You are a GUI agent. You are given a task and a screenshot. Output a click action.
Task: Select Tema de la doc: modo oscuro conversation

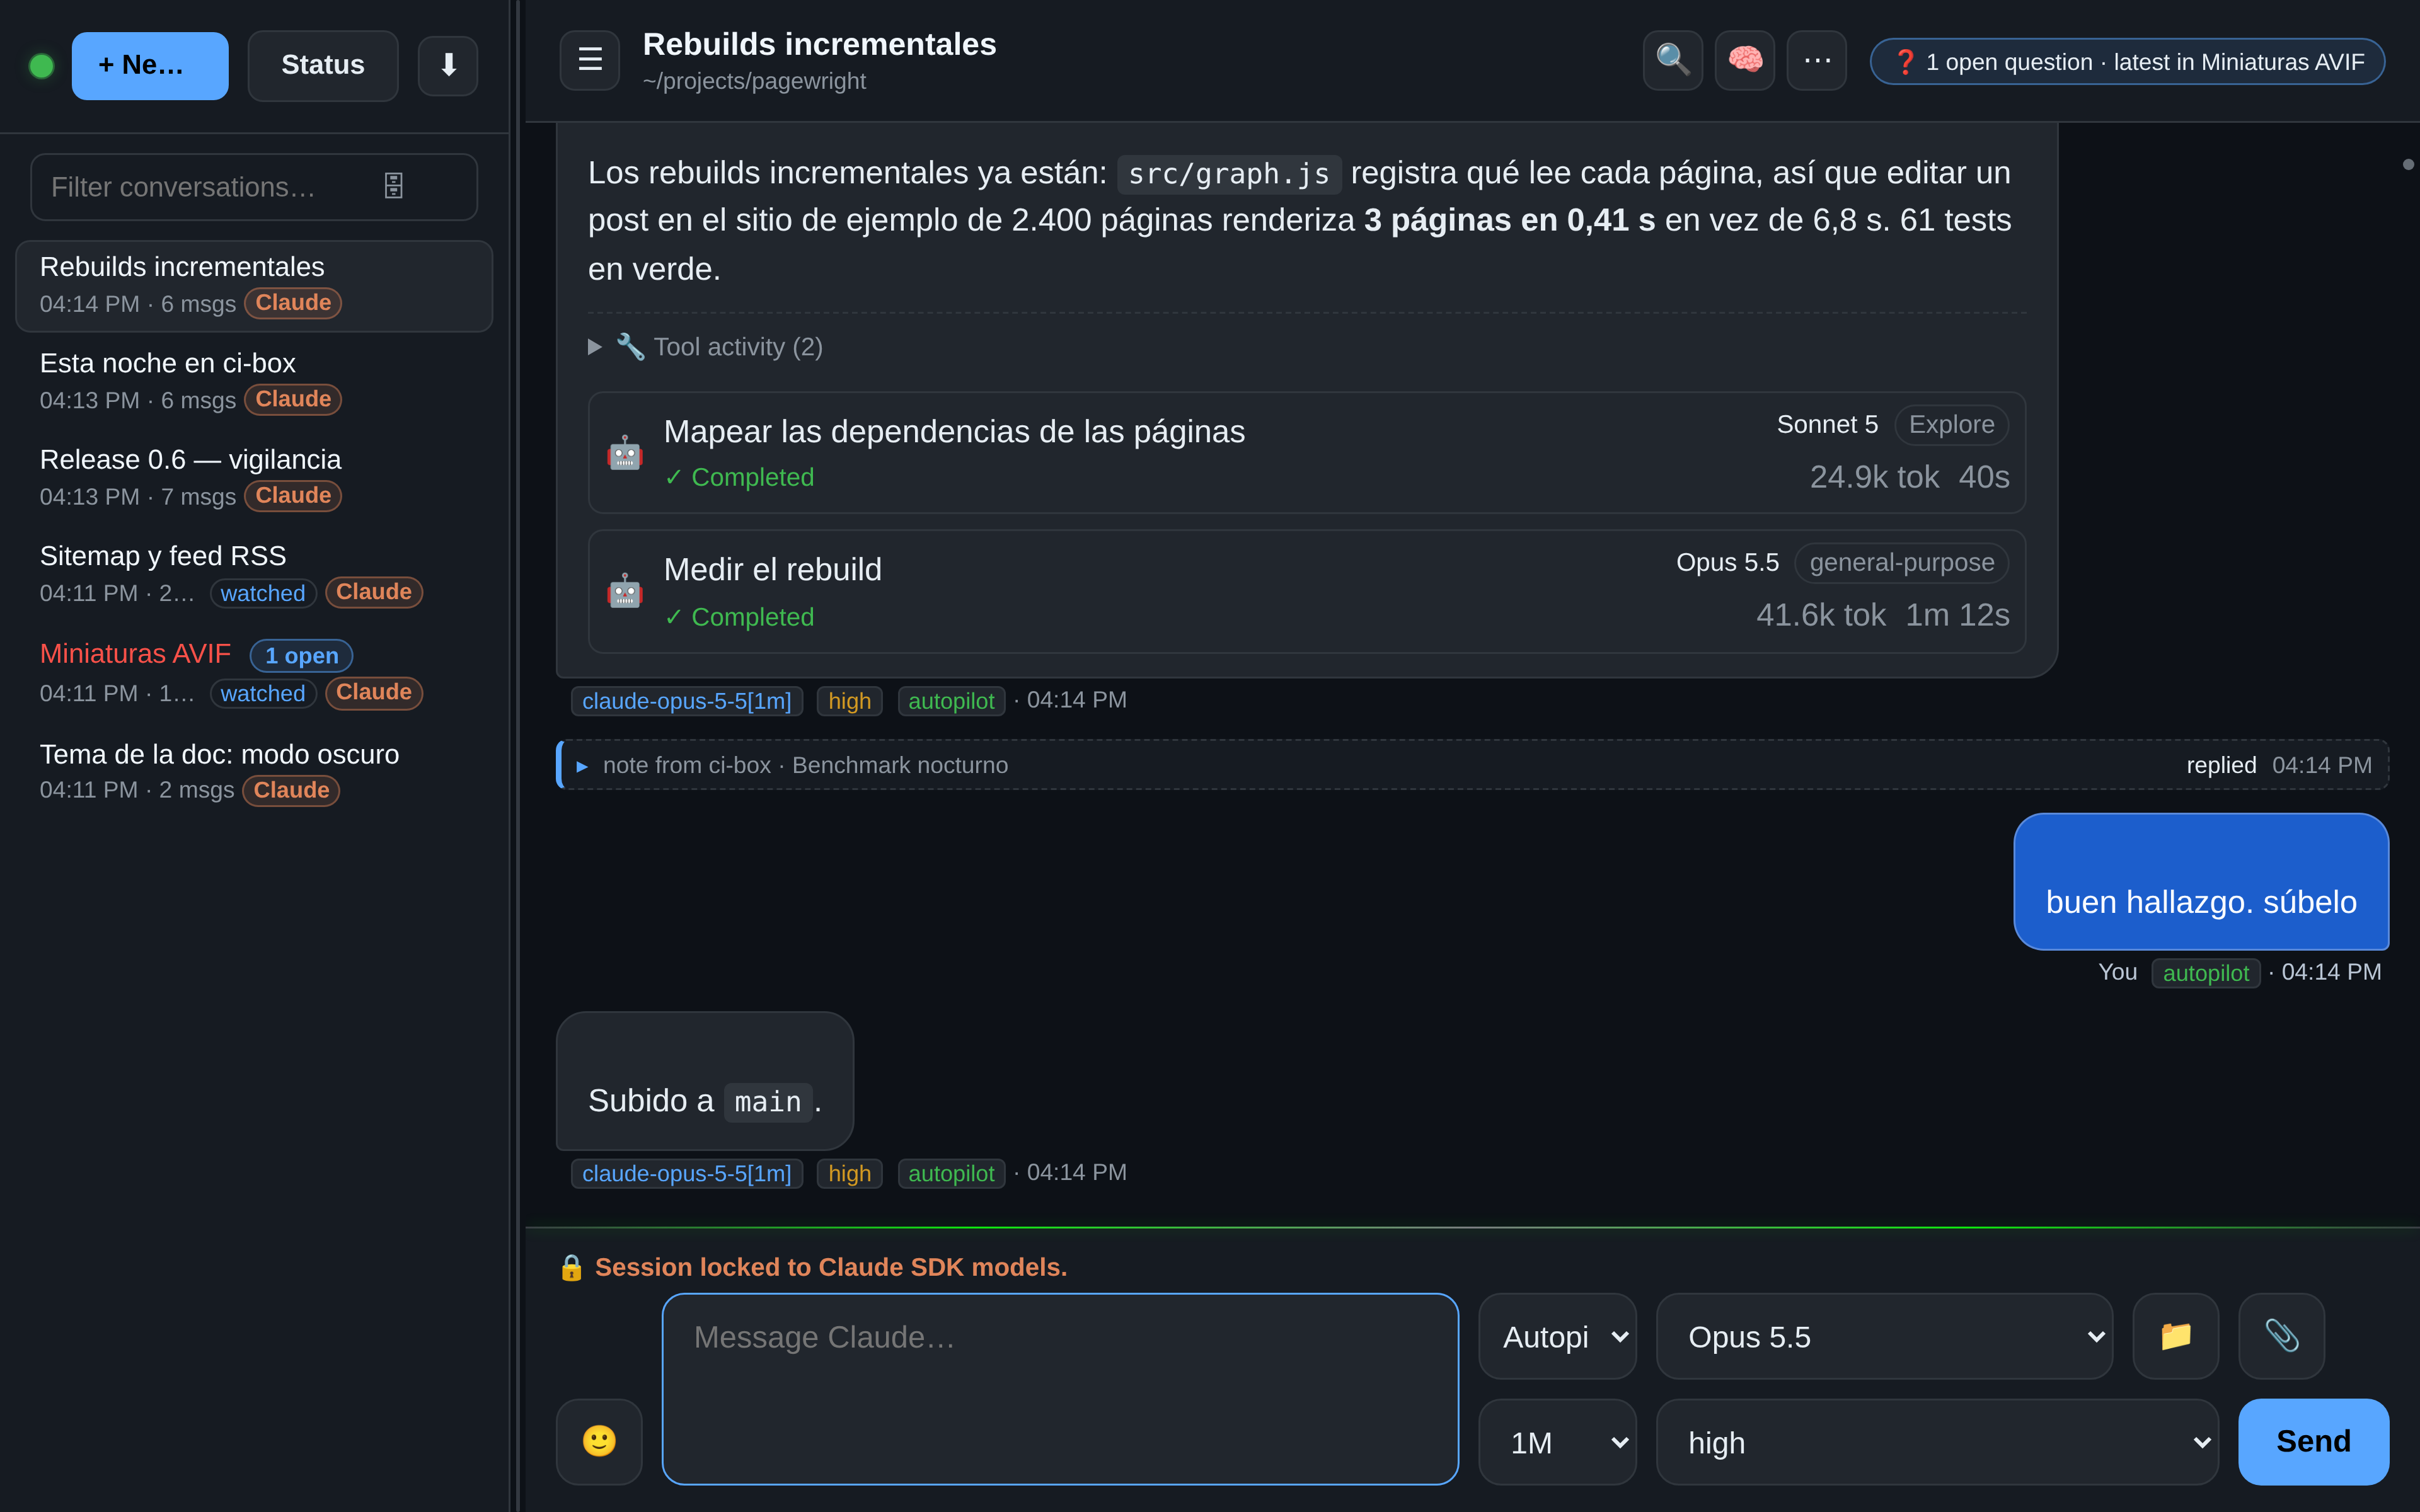coord(254,772)
